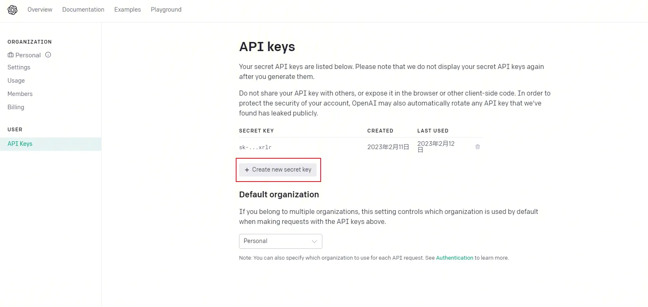Click Create new secret key

pos(278,169)
